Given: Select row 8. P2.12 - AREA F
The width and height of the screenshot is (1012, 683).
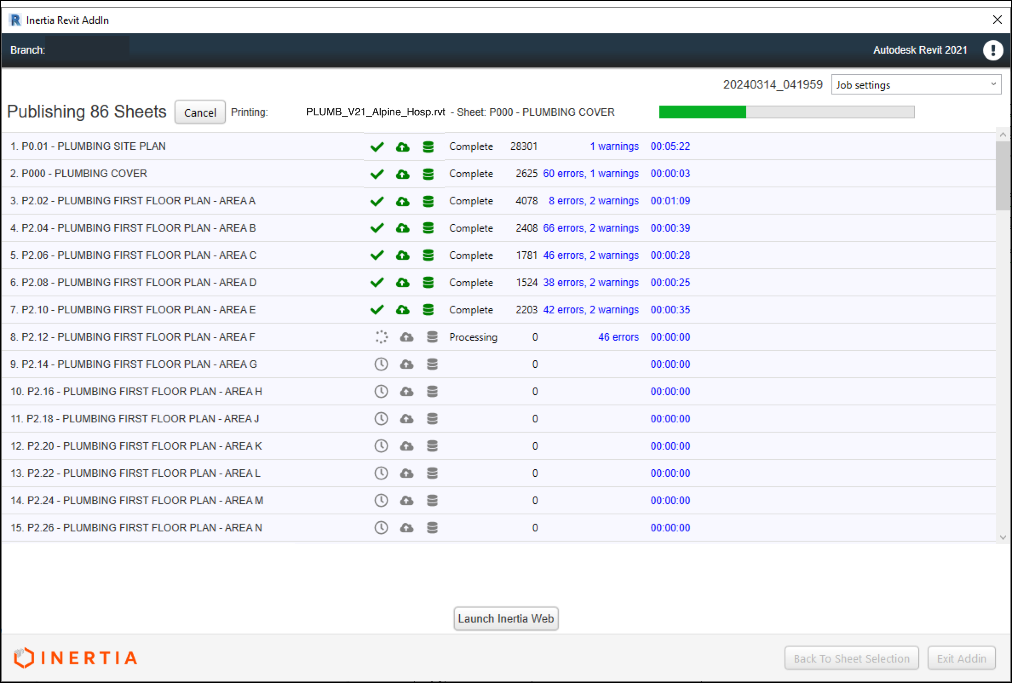Looking at the screenshot, I should click(498, 337).
